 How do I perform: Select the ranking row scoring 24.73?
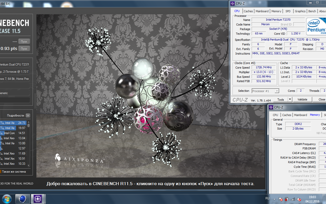pos(13,123)
